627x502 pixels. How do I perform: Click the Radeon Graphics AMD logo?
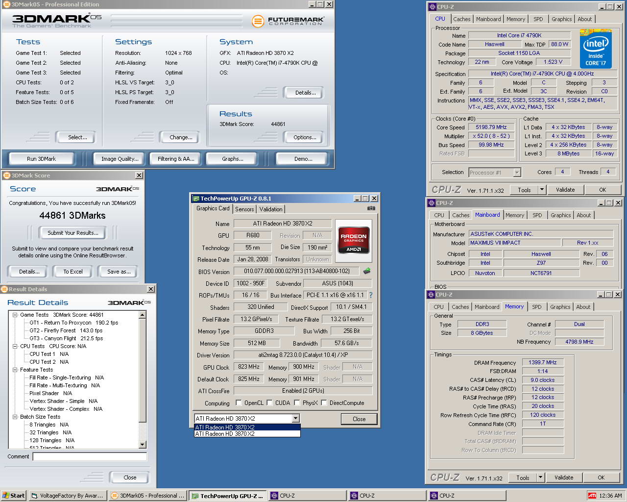tap(354, 240)
